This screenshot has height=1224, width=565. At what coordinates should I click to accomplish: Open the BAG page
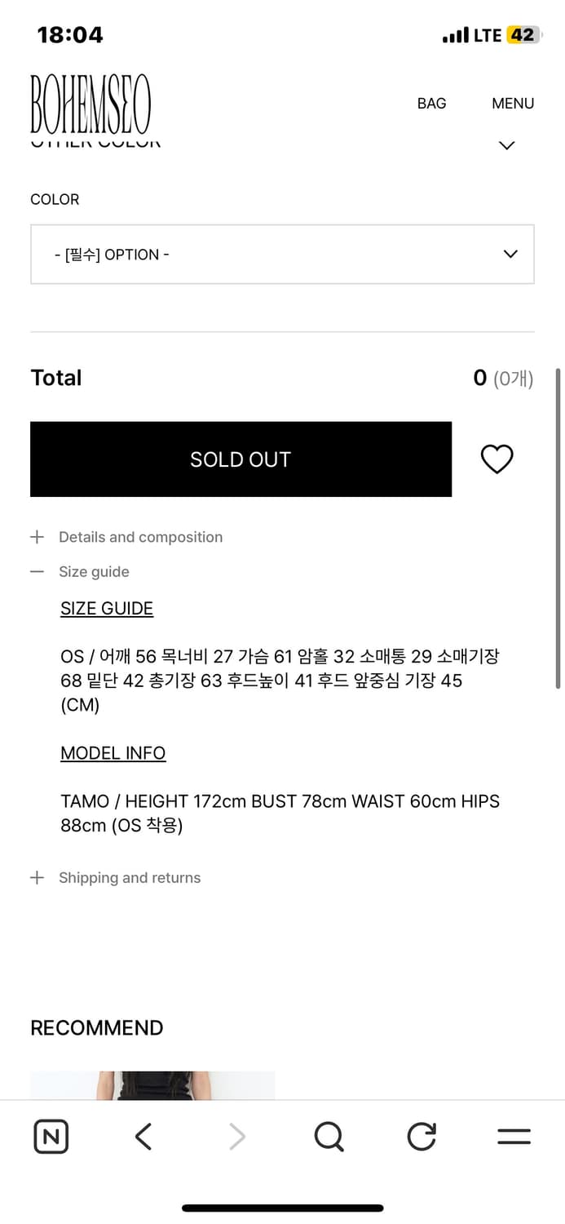431,104
